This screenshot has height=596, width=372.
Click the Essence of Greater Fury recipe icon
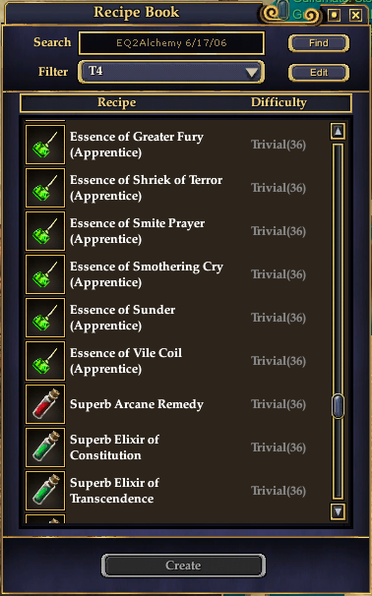coord(45,145)
